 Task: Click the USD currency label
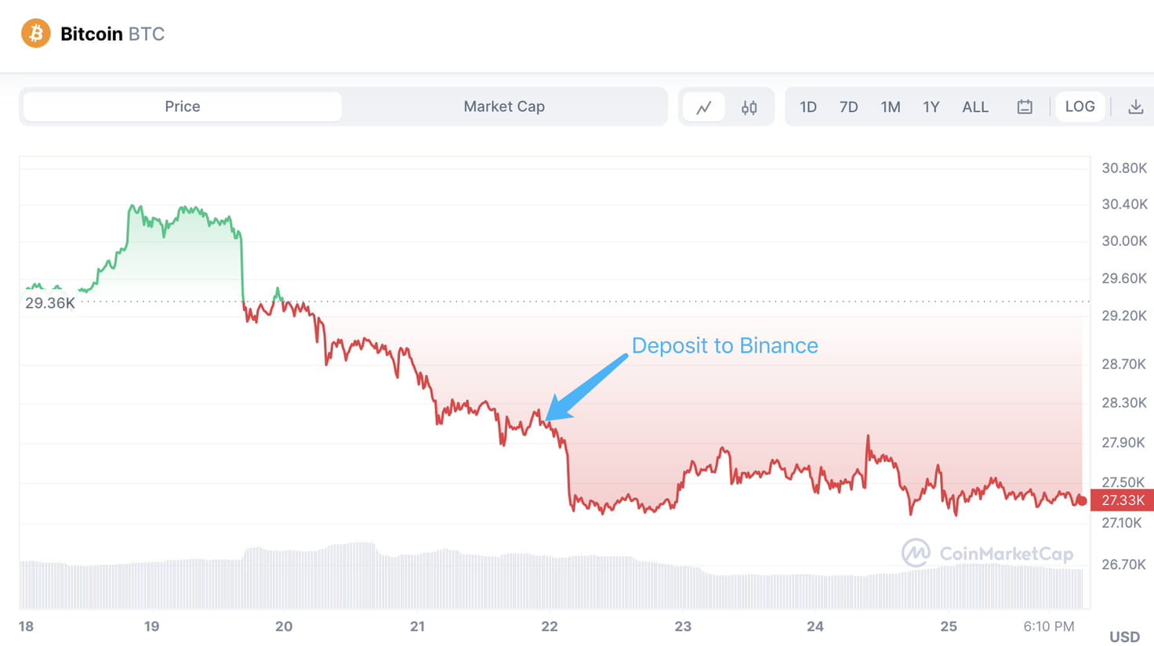[1127, 637]
